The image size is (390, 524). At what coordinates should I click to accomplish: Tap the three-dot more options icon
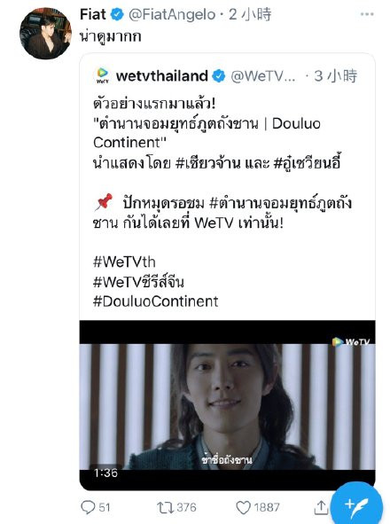(367, 14)
